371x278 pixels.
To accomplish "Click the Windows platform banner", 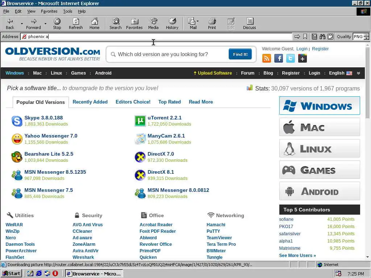I will pyautogui.click(x=320, y=105).
